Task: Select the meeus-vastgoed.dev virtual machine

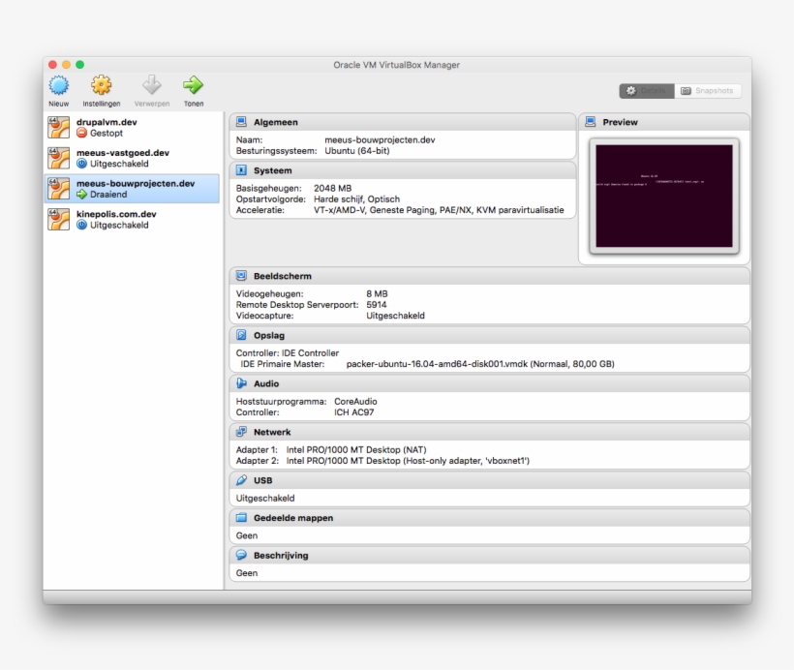Action: pos(132,158)
